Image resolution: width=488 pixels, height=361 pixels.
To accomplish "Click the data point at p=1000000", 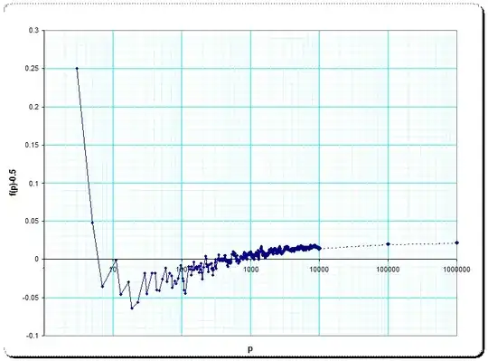I will click(457, 242).
